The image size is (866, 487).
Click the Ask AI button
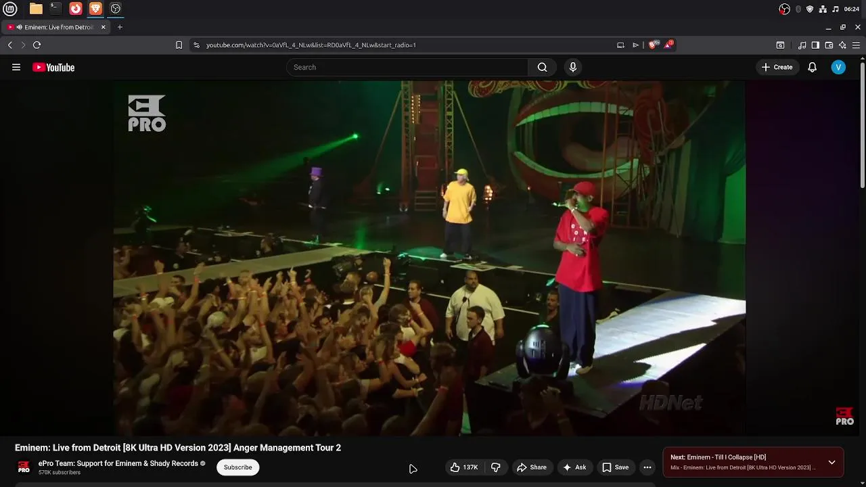coord(574,467)
